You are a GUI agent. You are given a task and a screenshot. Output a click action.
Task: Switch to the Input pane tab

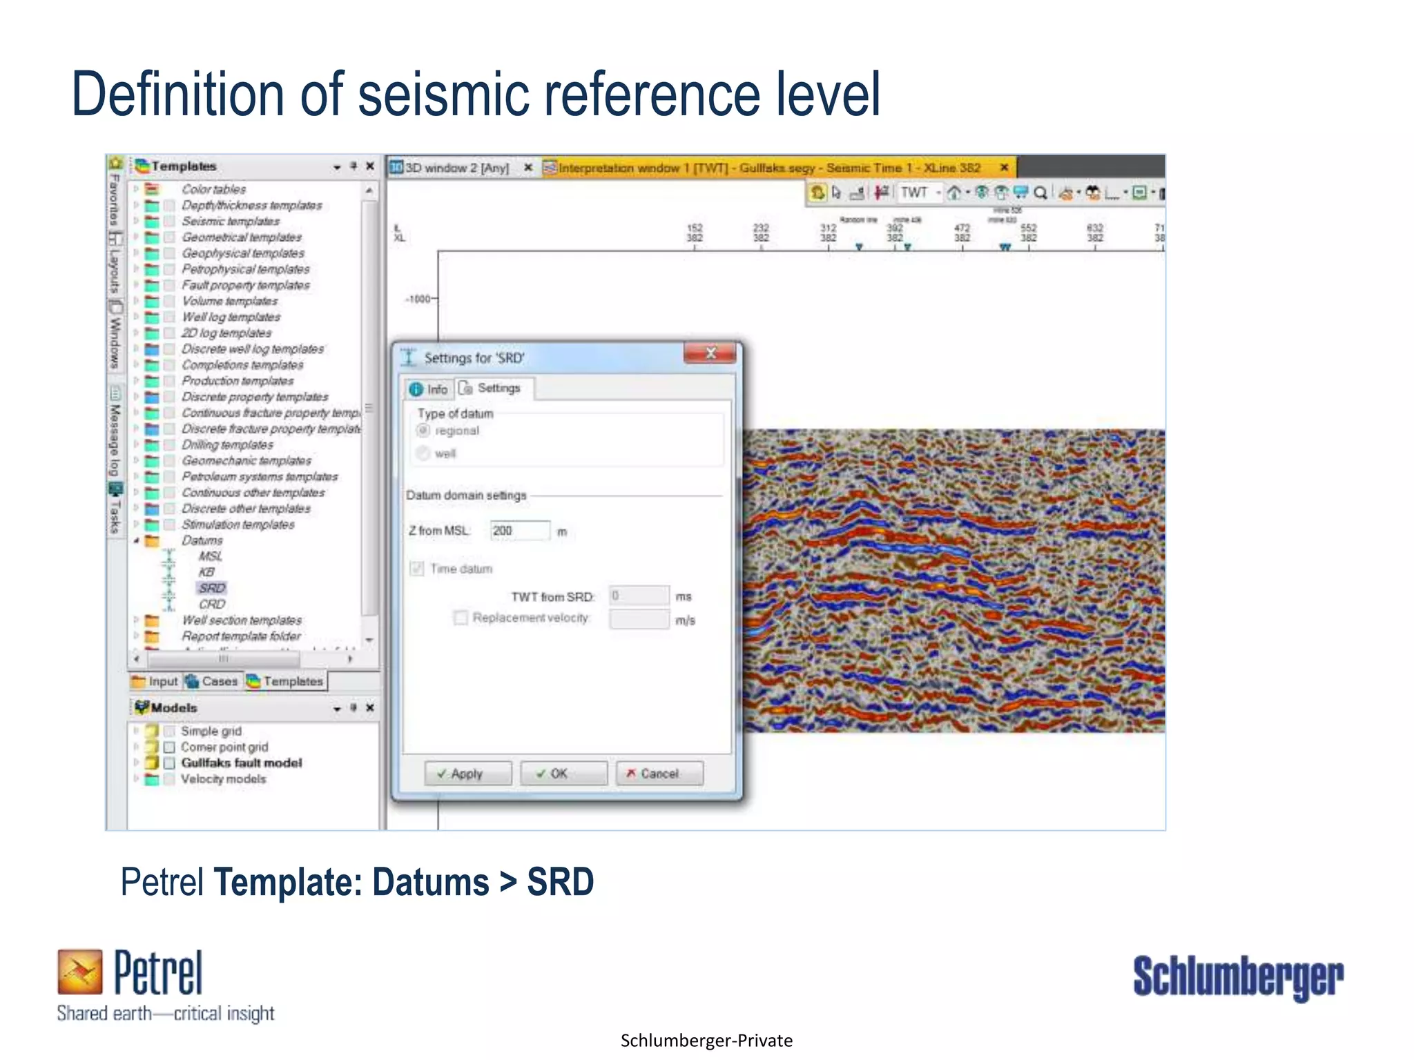tap(156, 682)
